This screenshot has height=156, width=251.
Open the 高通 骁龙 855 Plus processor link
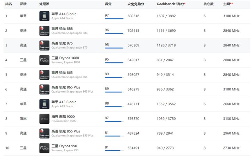pos(66,131)
